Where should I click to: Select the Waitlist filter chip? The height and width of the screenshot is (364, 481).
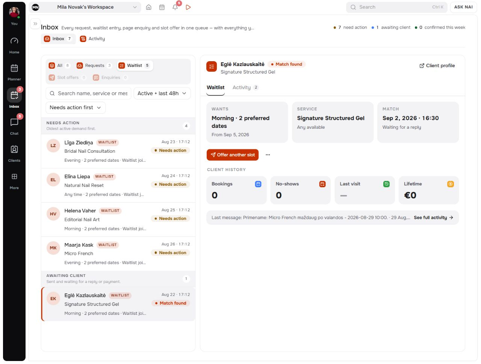tap(135, 66)
